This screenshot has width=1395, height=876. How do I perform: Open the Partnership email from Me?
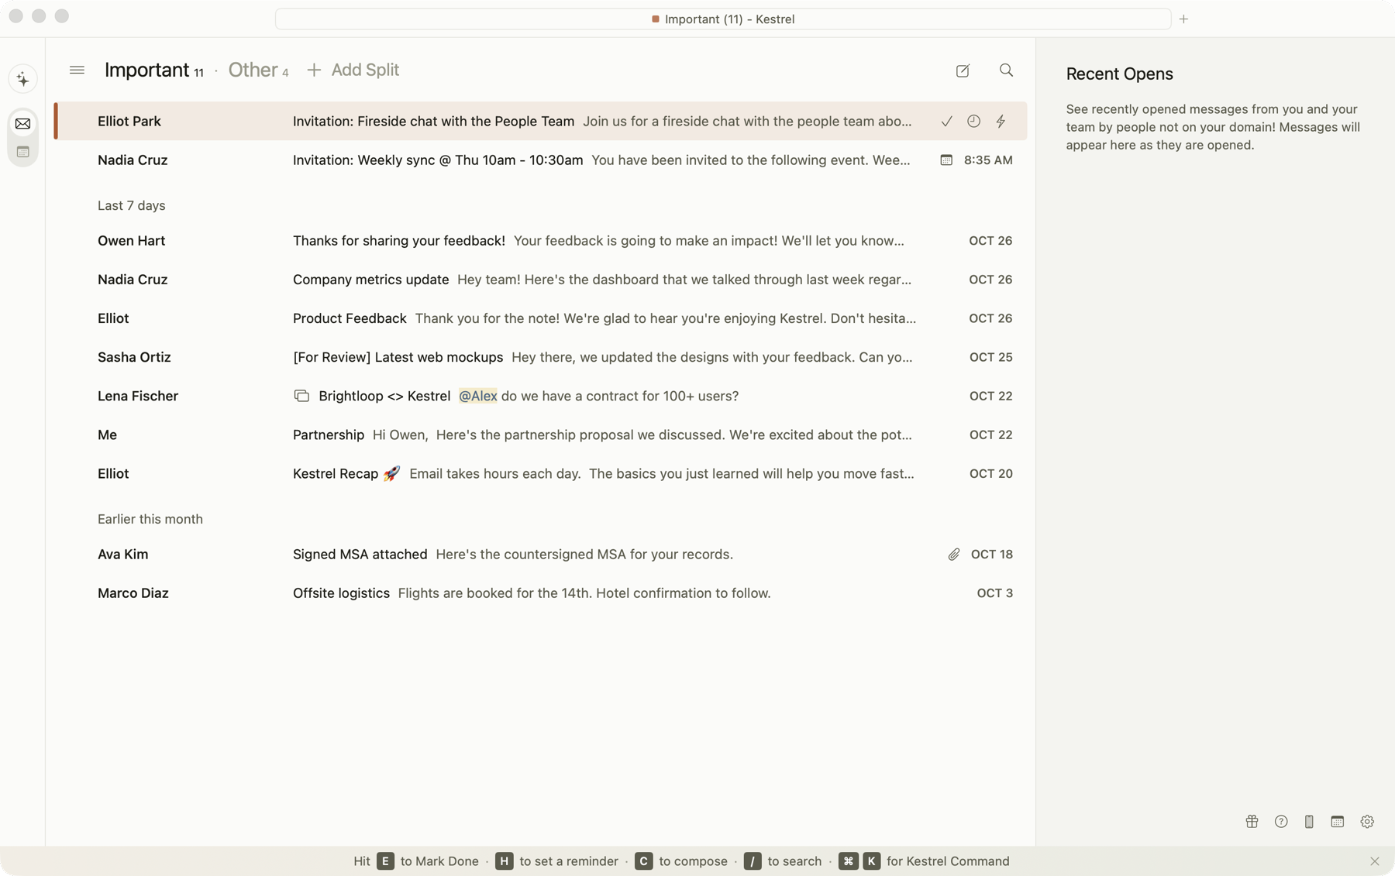click(x=541, y=435)
